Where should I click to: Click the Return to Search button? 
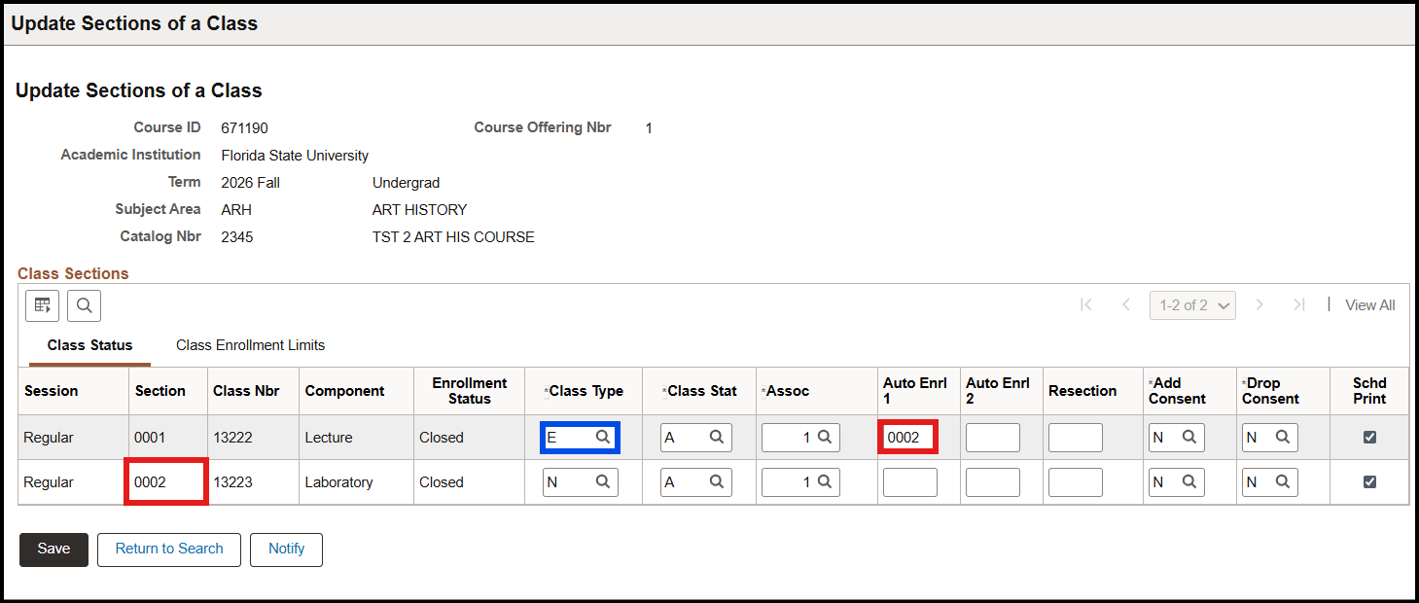pyautogui.click(x=168, y=549)
